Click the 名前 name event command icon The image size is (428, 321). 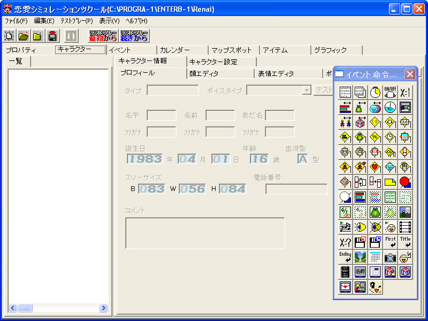point(360,272)
